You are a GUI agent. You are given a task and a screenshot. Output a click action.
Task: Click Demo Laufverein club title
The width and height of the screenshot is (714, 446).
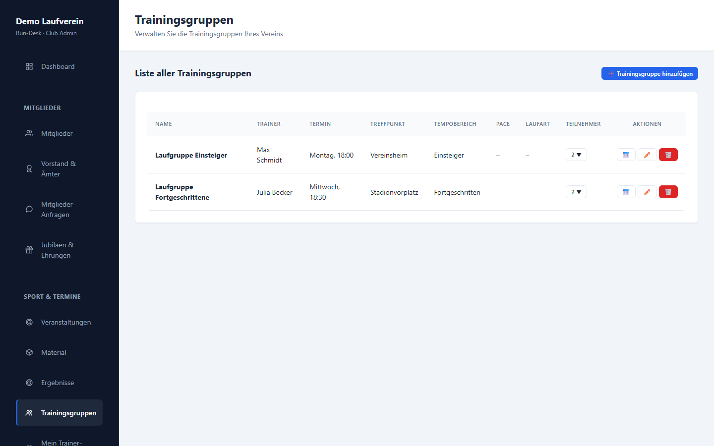coord(50,21)
